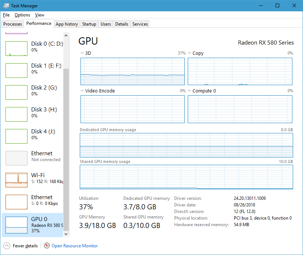Click the Copy utilization graph

pos(240,71)
